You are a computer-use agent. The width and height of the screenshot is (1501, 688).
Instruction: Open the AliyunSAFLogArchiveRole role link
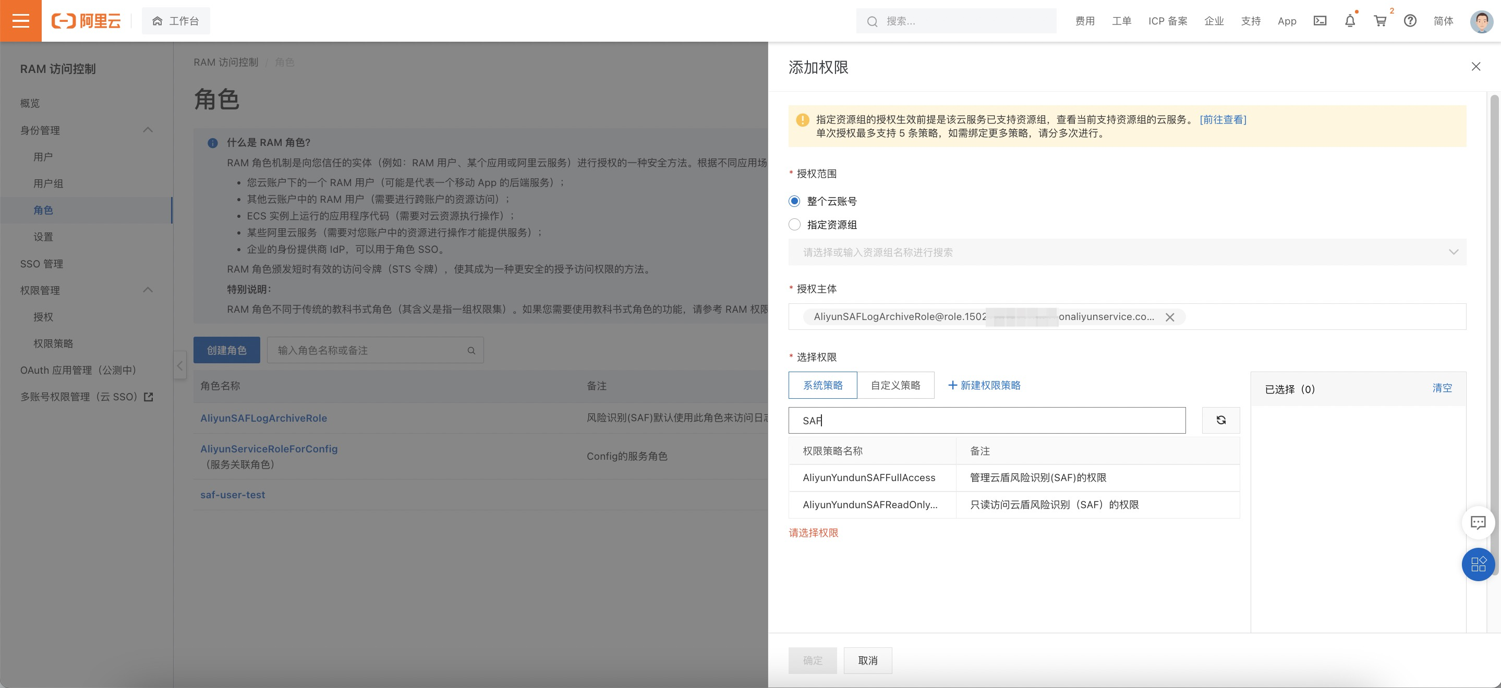(263, 417)
